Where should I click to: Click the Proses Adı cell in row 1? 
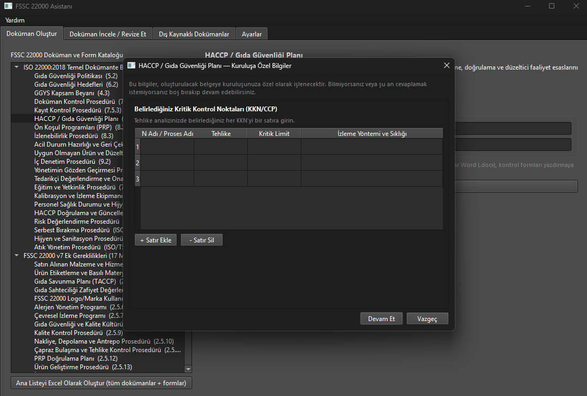167,147
